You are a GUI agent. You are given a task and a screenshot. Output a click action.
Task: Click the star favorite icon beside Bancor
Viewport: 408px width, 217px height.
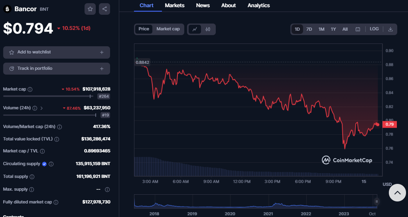(x=90, y=9)
